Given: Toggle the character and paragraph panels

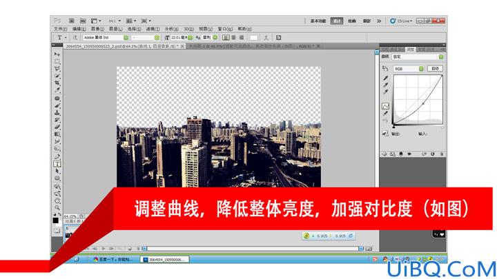Looking at the screenshot, I should tap(278, 38).
